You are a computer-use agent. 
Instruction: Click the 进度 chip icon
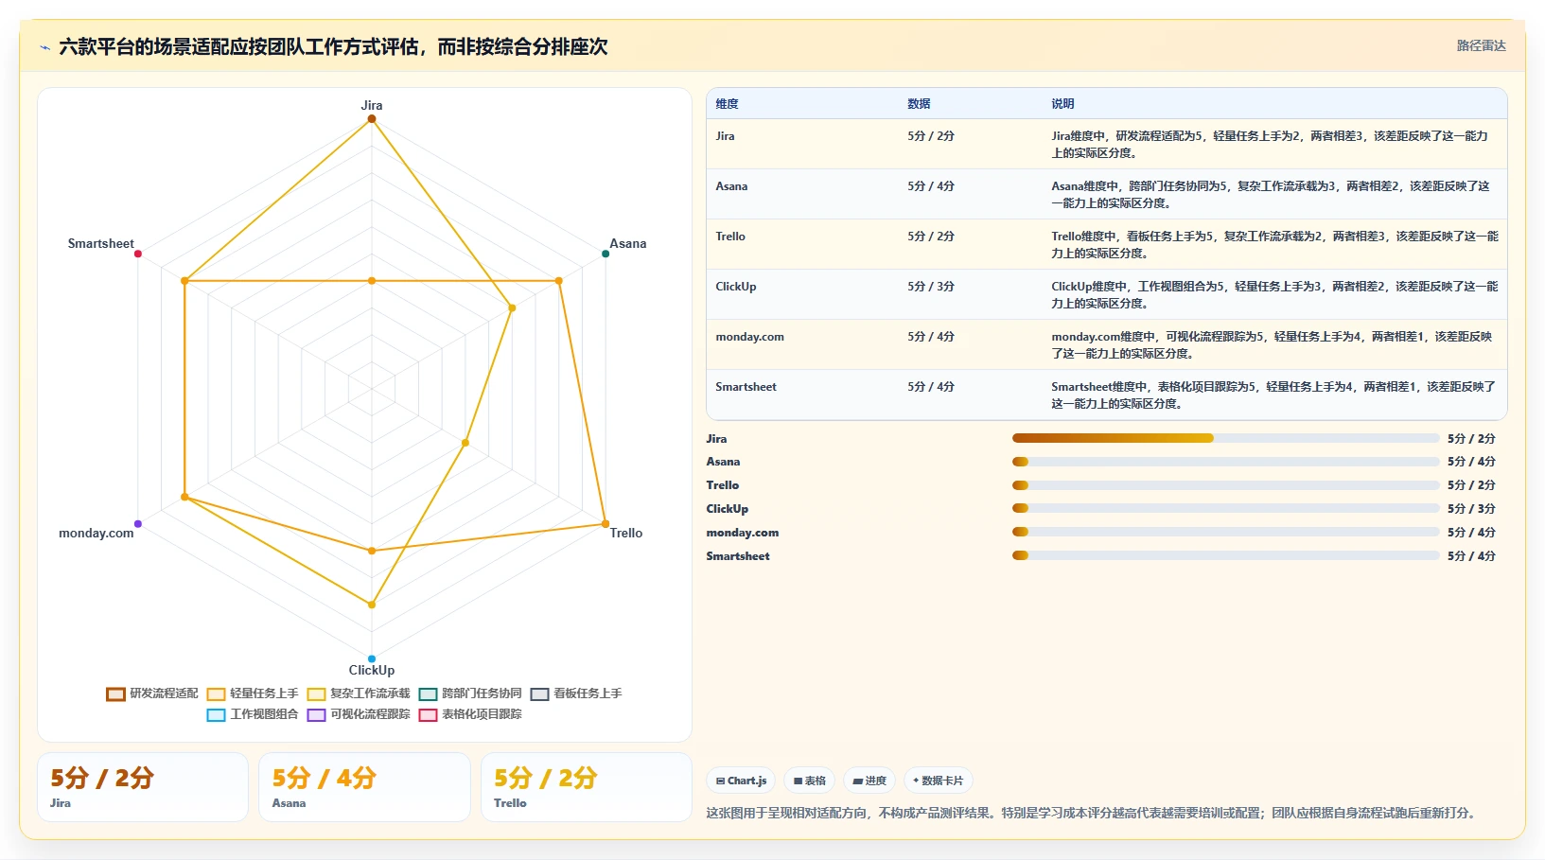click(x=857, y=781)
